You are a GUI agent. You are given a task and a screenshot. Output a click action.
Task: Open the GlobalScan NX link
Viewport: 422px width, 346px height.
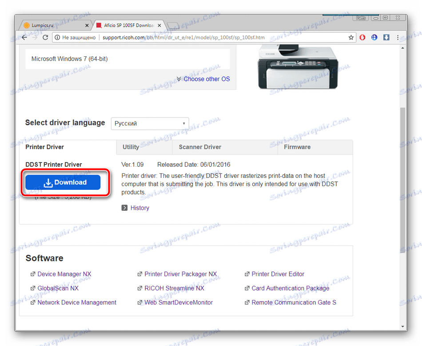[58, 288]
